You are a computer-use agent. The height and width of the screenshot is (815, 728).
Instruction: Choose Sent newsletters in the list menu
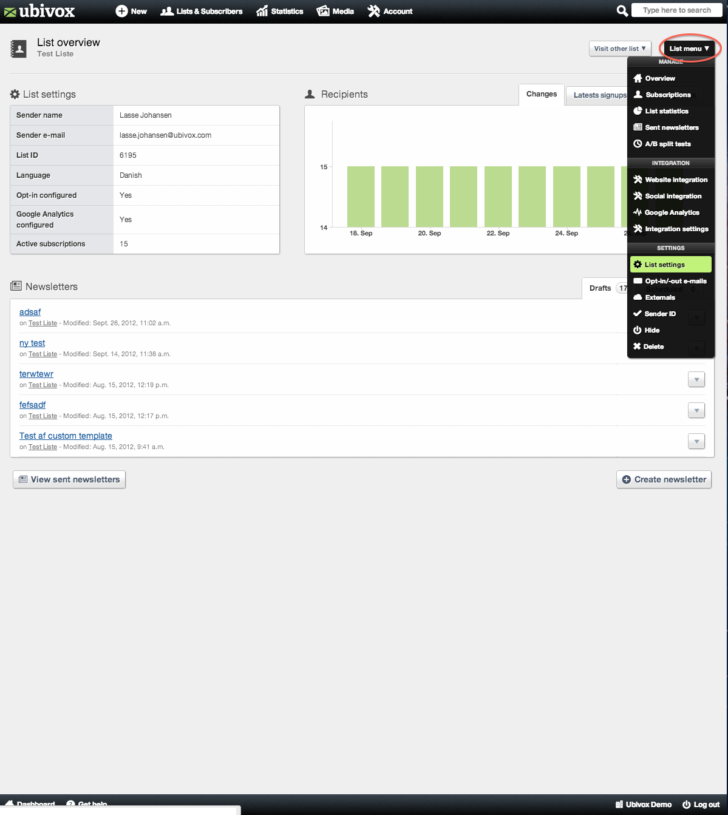coord(671,127)
